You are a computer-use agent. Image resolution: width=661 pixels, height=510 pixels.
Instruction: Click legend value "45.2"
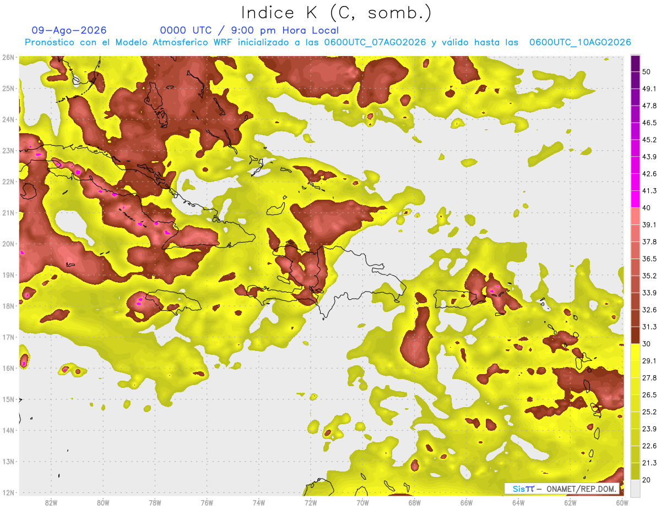(x=649, y=140)
